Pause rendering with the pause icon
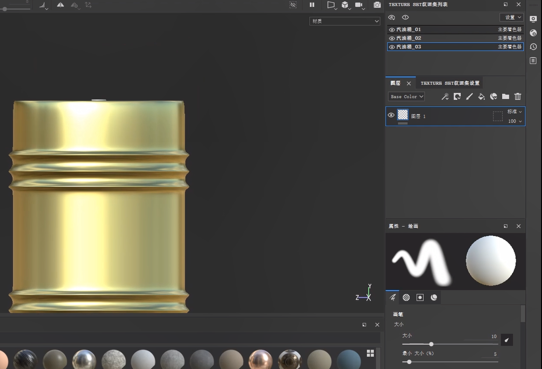Viewport: 542px width, 369px height. coord(312,5)
